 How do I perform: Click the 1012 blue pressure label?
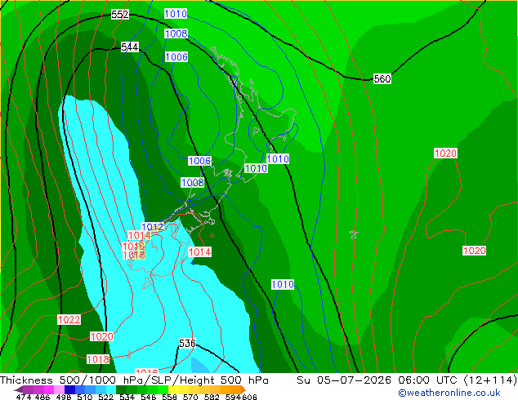point(152,227)
